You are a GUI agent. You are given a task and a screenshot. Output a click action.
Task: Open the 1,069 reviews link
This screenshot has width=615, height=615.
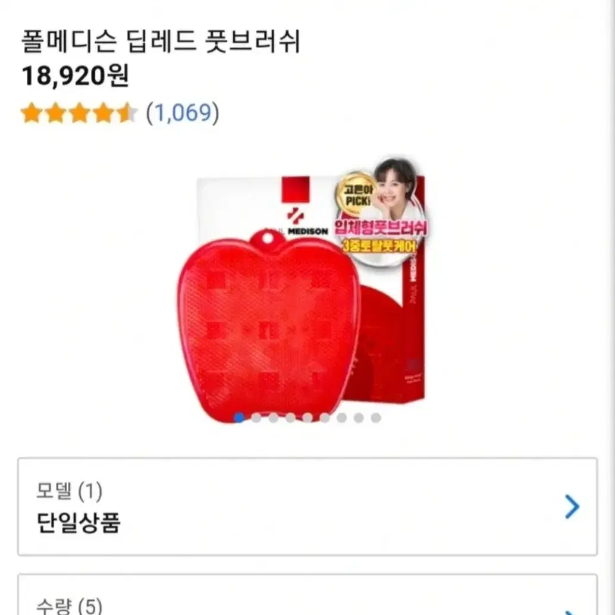(x=183, y=114)
